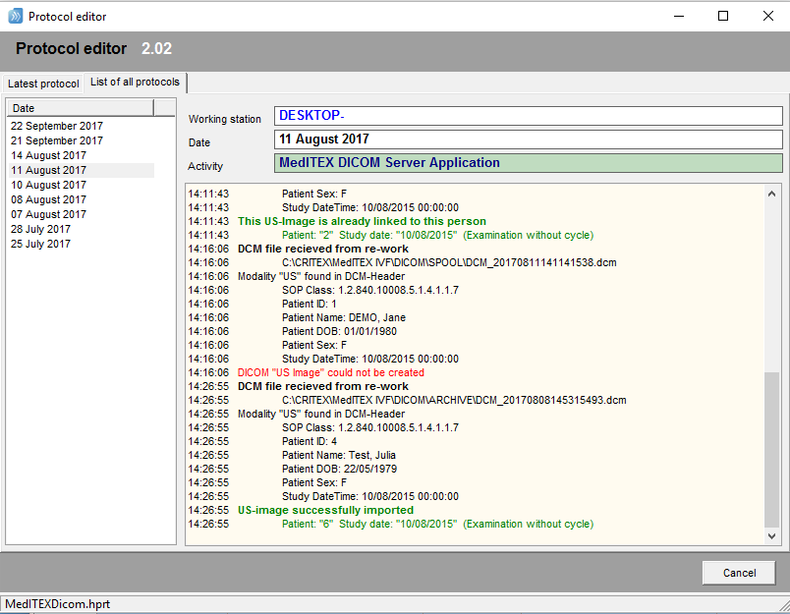
Task: Click the log scrollbar thumb
Action: (x=771, y=450)
